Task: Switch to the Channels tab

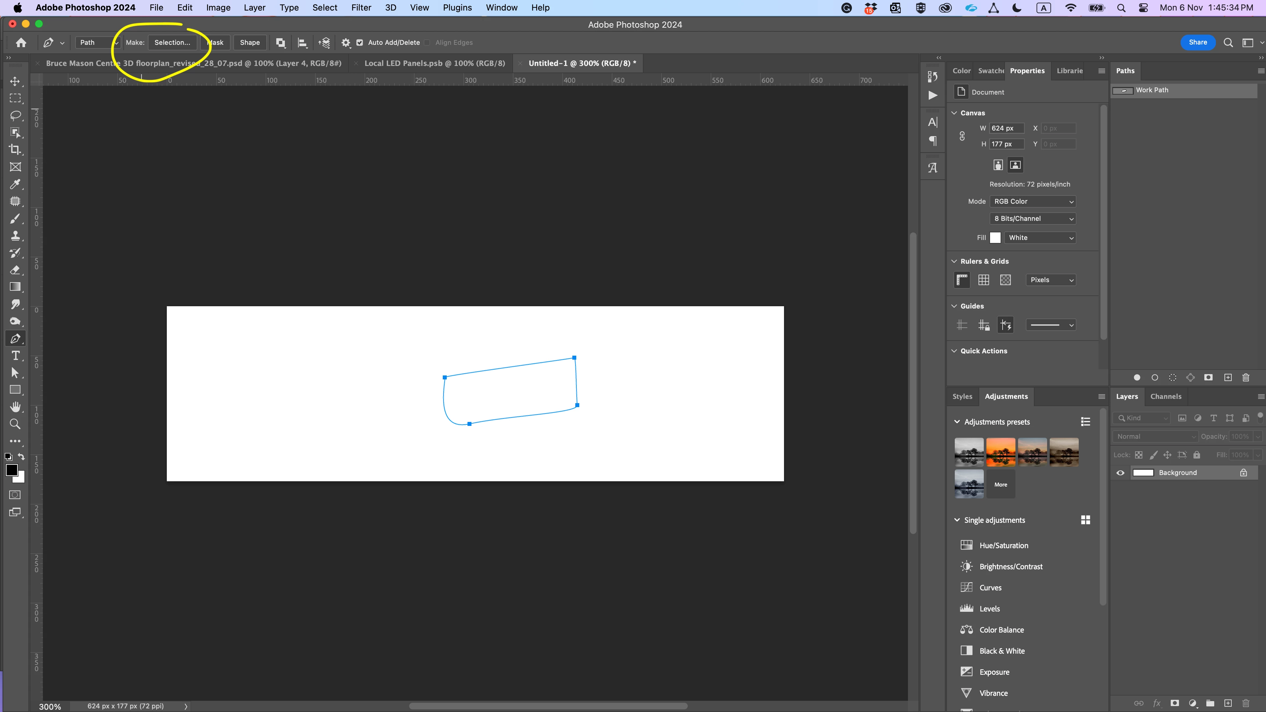Action: pyautogui.click(x=1166, y=397)
